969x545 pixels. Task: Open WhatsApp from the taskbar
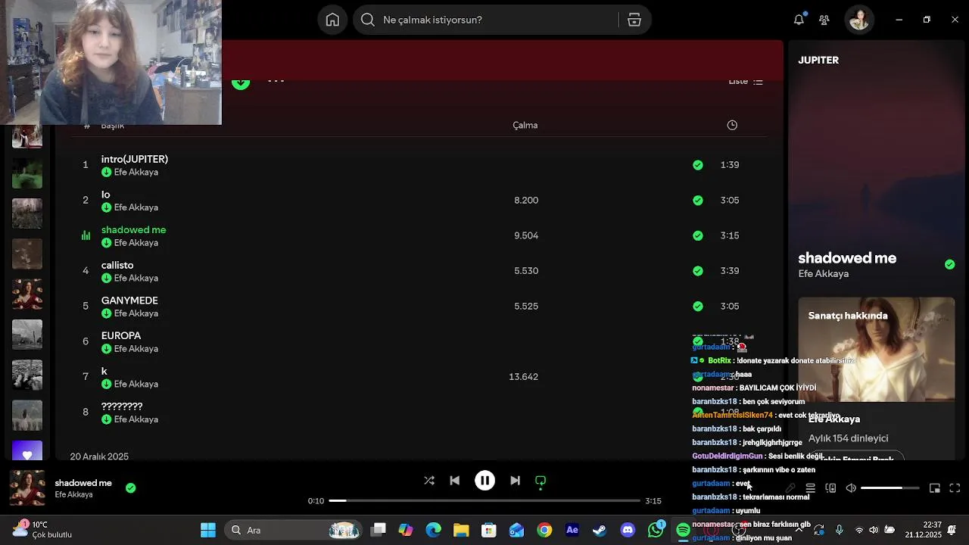coord(656,530)
